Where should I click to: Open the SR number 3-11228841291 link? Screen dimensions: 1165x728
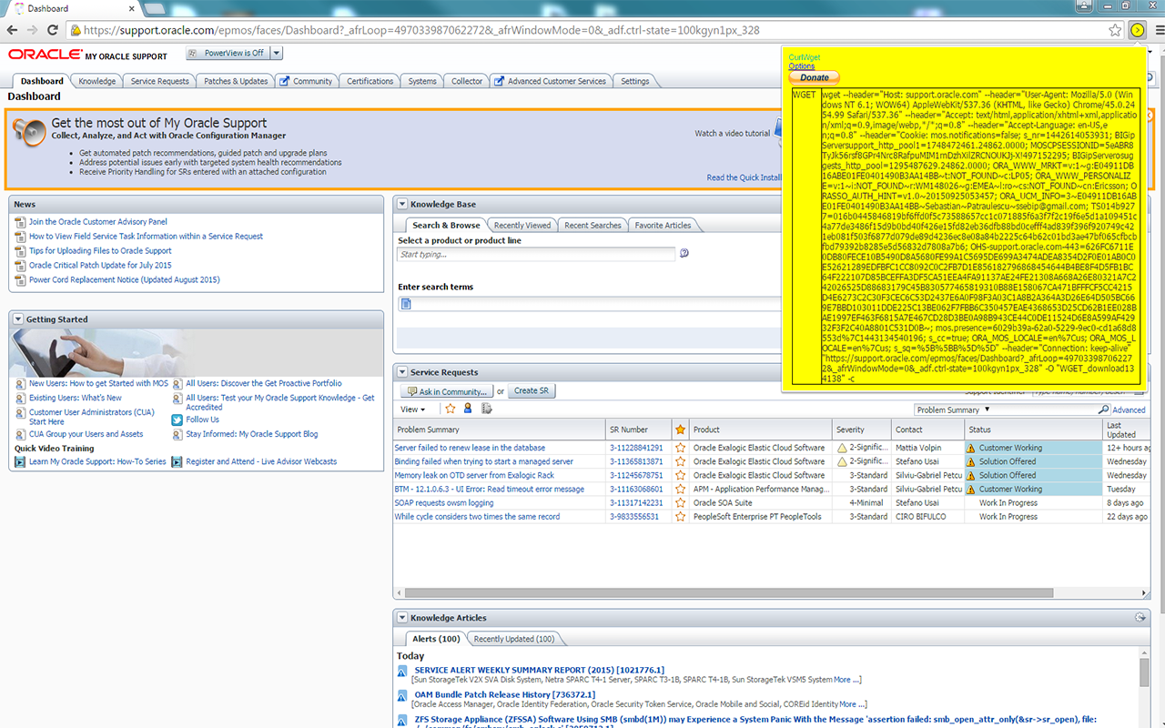(x=635, y=448)
